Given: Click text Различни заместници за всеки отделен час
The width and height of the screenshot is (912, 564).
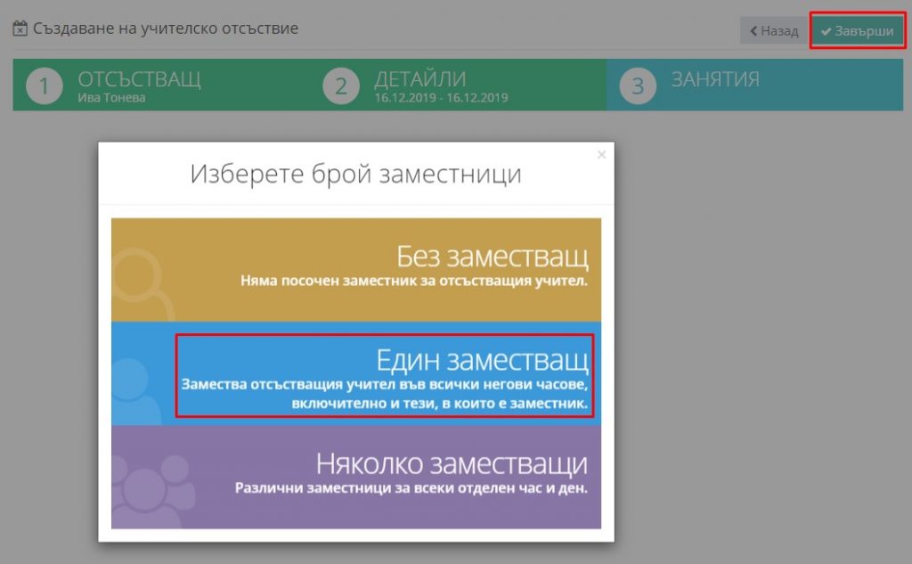Looking at the screenshot, I should tap(411, 487).
